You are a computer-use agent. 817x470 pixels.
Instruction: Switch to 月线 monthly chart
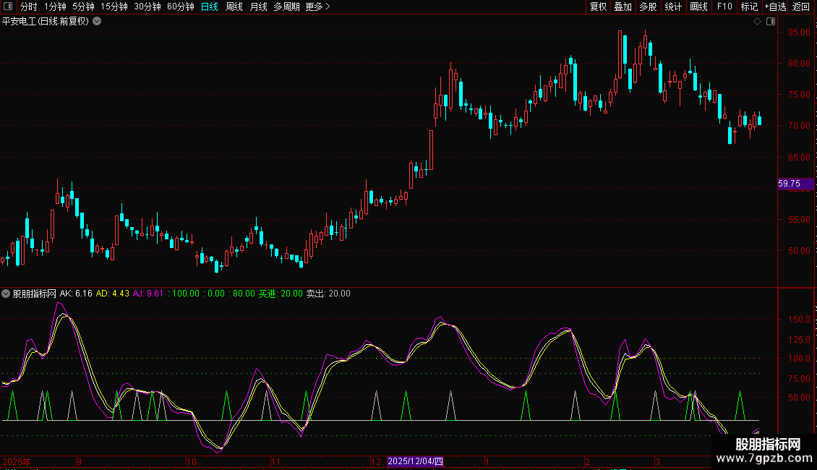(x=258, y=7)
